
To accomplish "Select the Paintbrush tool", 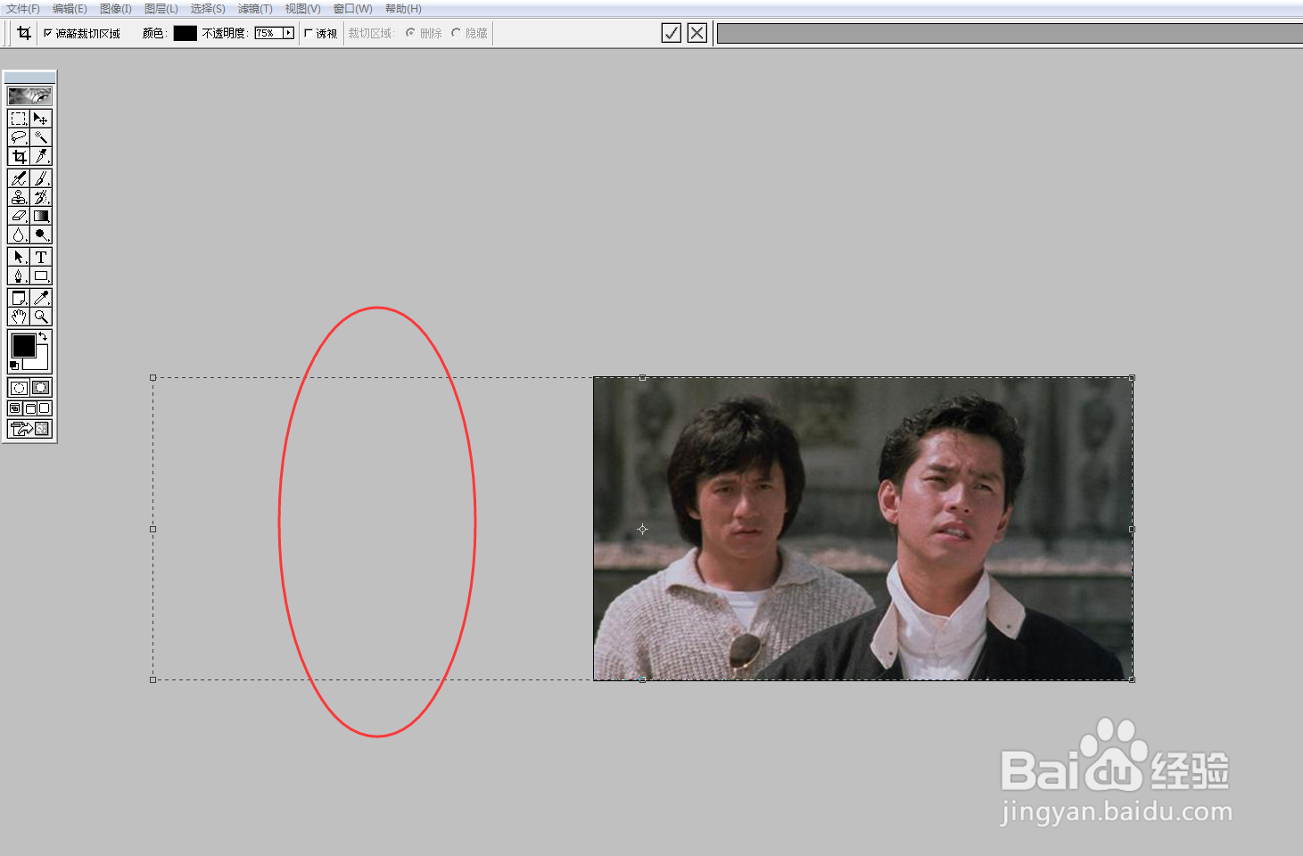I will tap(41, 178).
